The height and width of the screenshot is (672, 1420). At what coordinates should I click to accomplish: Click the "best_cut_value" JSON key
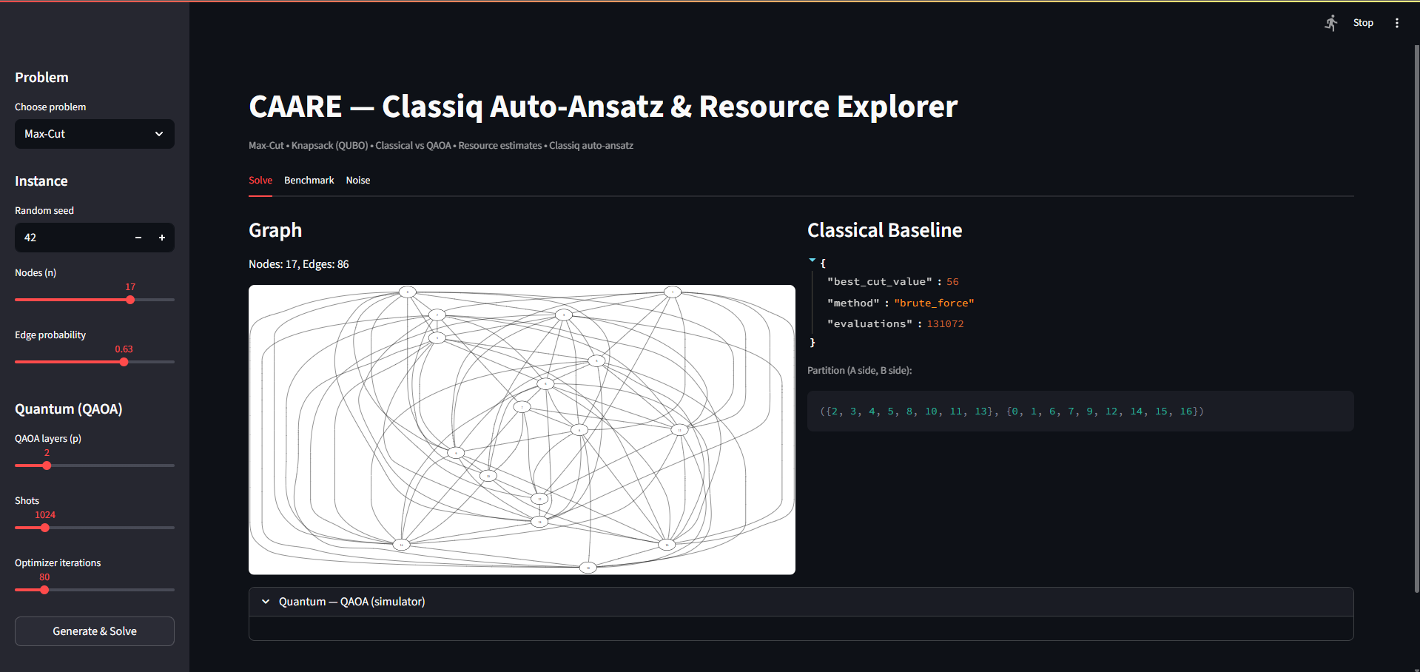coord(880,282)
